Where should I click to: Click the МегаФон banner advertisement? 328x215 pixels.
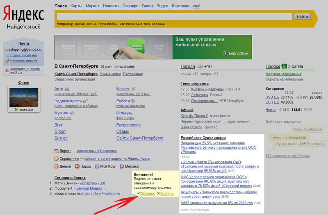[153, 47]
